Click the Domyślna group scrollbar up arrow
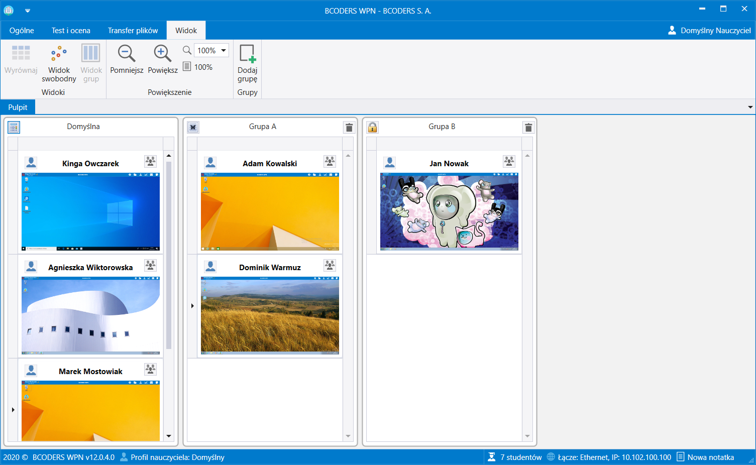This screenshot has height=465, width=756. point(169,156)
